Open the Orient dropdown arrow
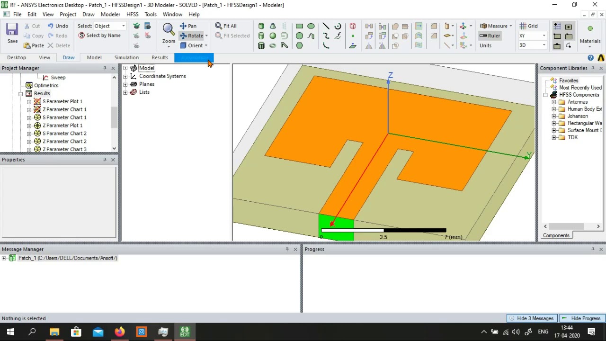The width and height of the screenshot is (606, 341). click(206, 45)
